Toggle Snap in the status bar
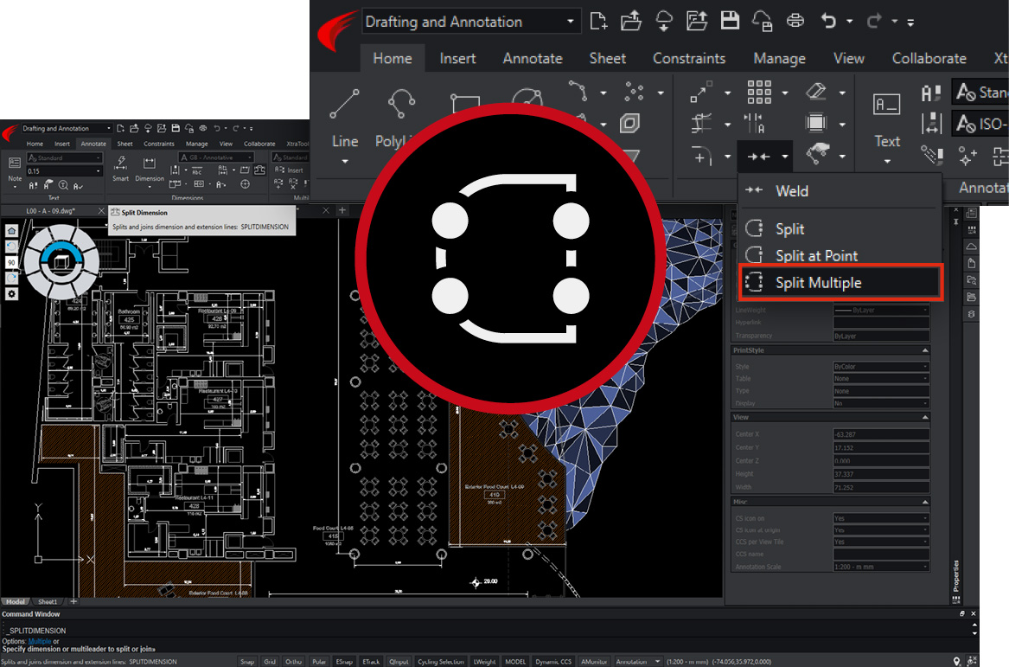 pyautogui.click(x=247, y=661)
